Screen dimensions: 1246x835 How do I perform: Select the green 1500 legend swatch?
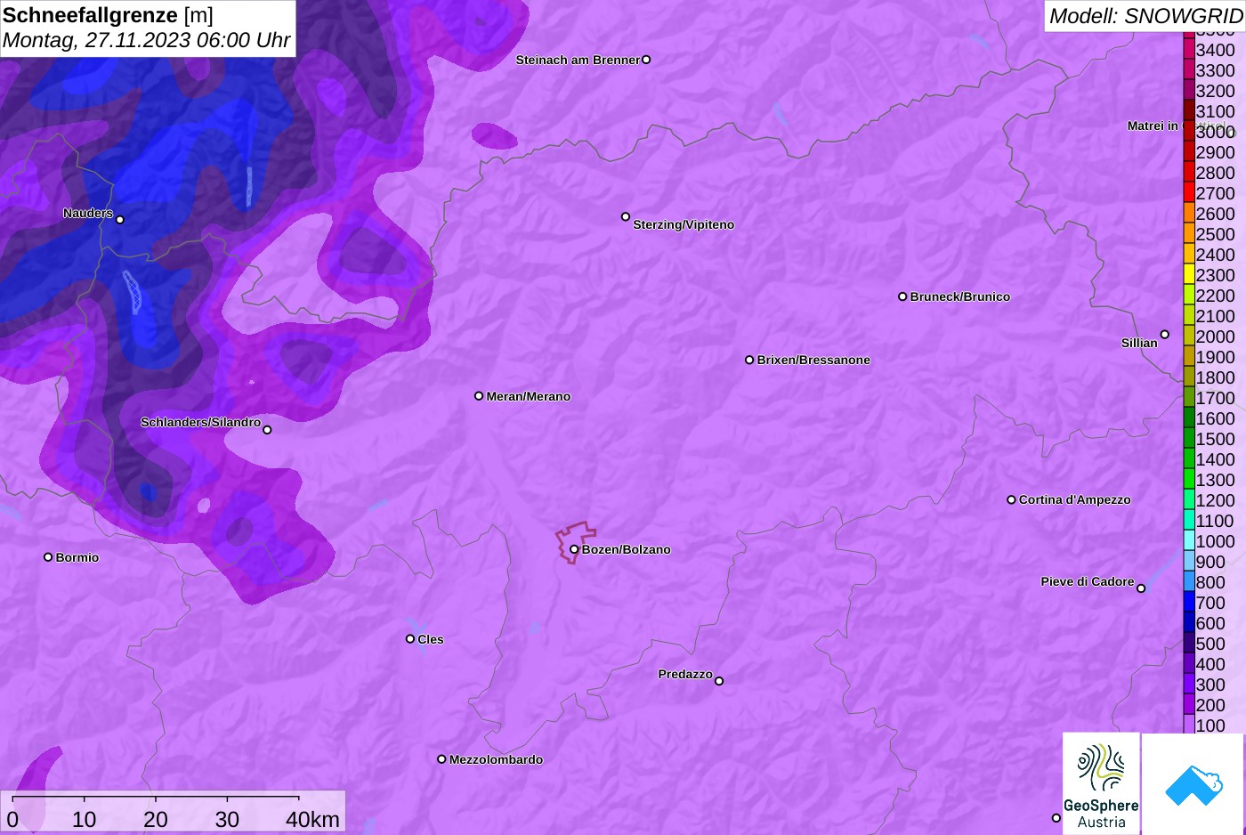click(1189, 439)
